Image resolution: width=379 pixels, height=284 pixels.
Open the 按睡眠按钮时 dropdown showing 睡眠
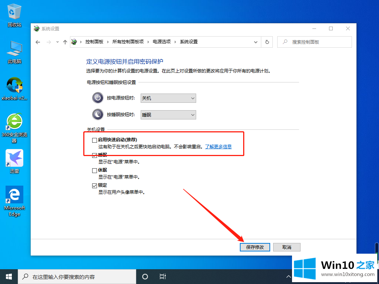point(168,115)
